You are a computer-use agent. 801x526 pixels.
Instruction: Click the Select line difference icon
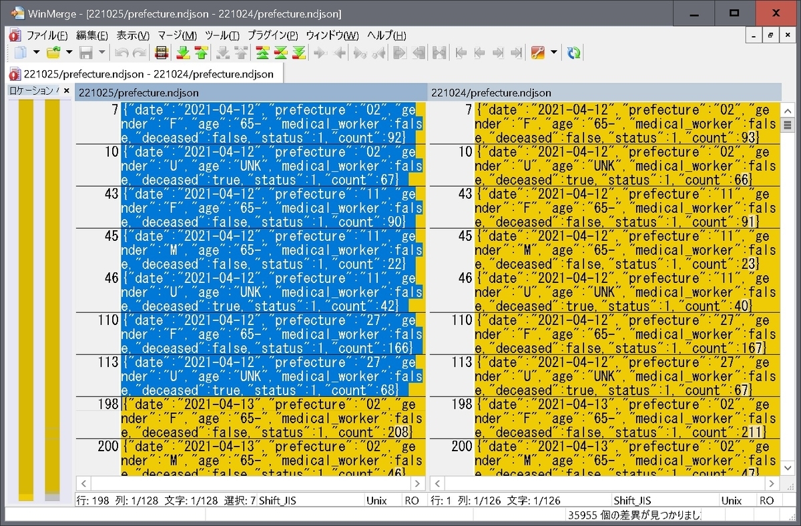coord(161,53)
